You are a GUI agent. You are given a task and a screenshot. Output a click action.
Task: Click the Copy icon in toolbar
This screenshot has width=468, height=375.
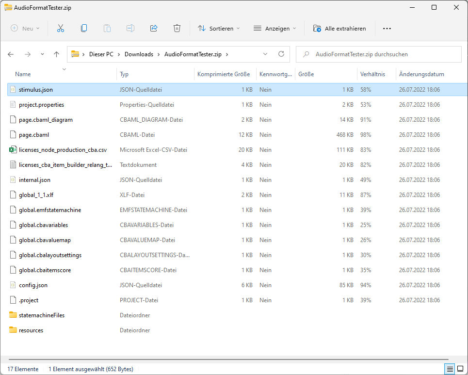[84, 29]
